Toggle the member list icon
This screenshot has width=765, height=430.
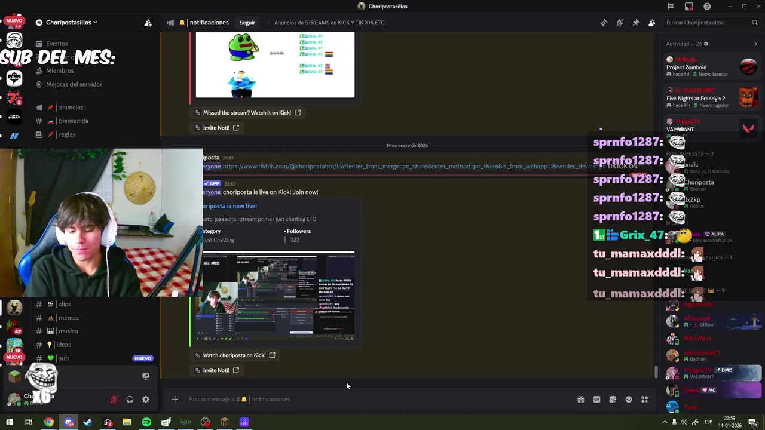pos(651,23)
